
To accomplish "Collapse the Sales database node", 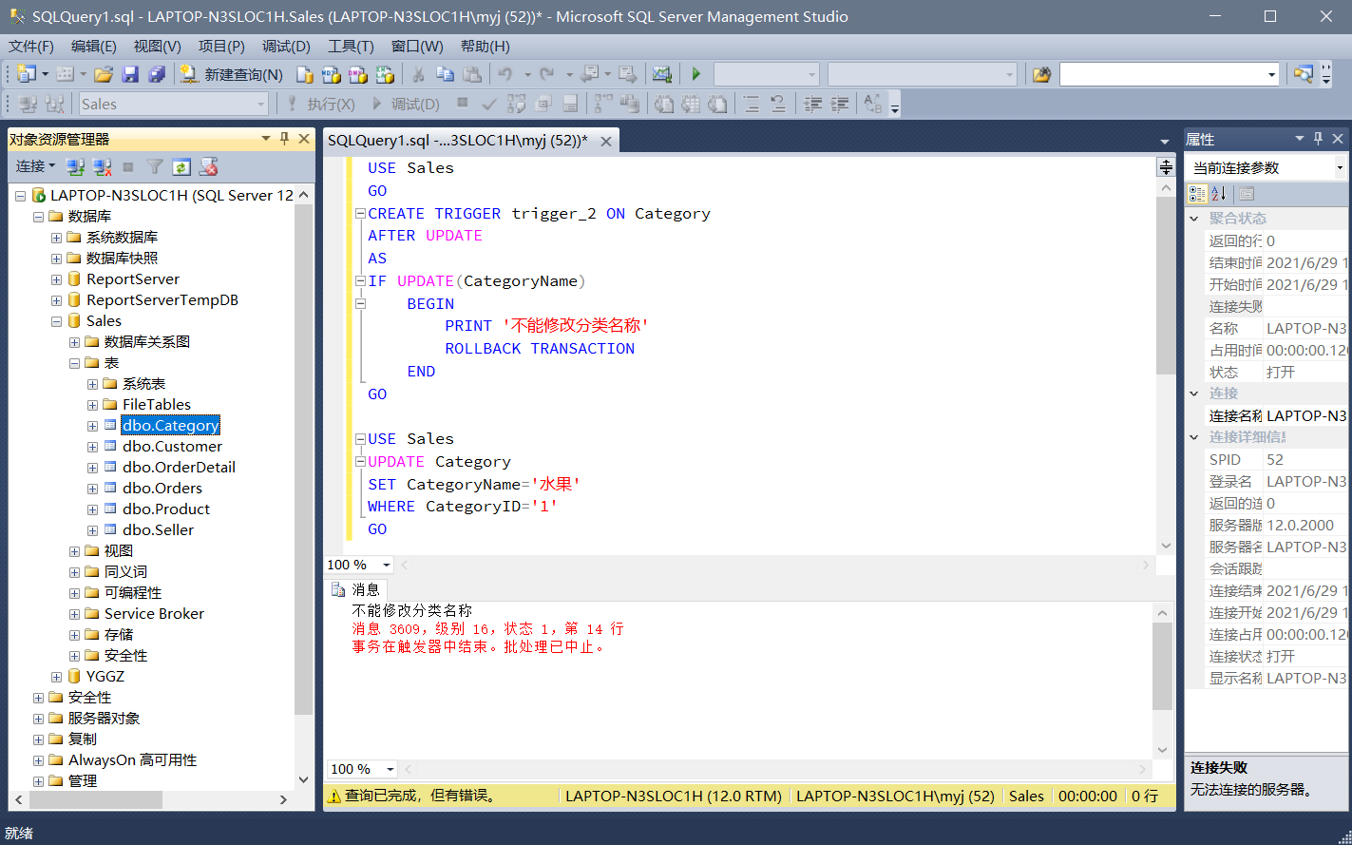I will click(x=56, y=321).
